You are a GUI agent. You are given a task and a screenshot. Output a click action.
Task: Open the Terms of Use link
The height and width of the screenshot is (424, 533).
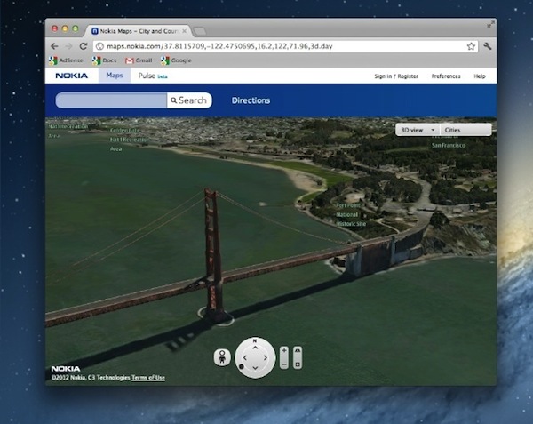[x=148, y=378]
